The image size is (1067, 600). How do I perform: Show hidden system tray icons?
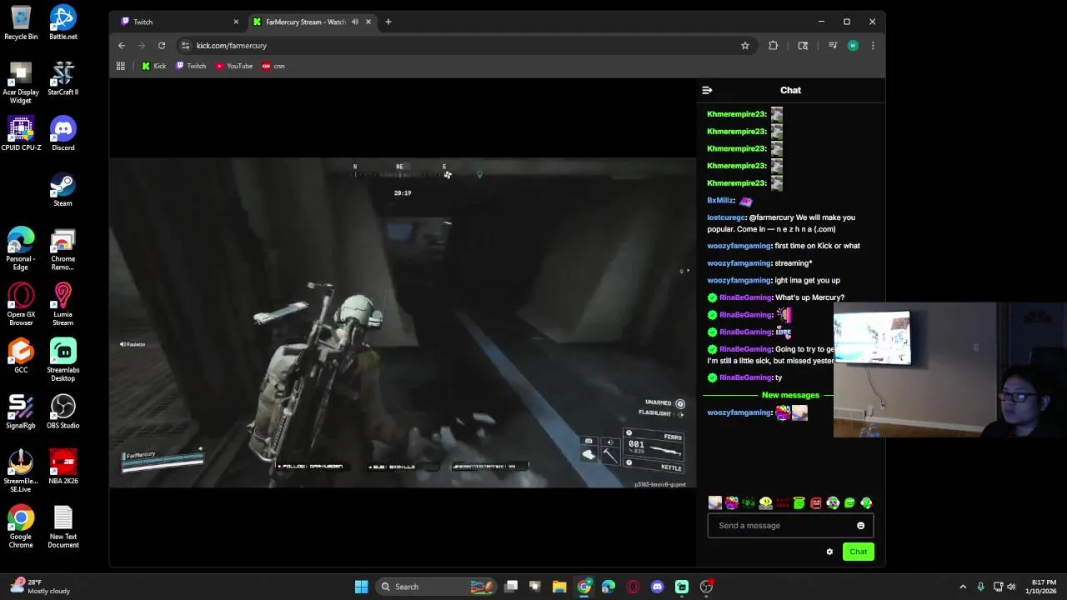(x=963, y=587)
